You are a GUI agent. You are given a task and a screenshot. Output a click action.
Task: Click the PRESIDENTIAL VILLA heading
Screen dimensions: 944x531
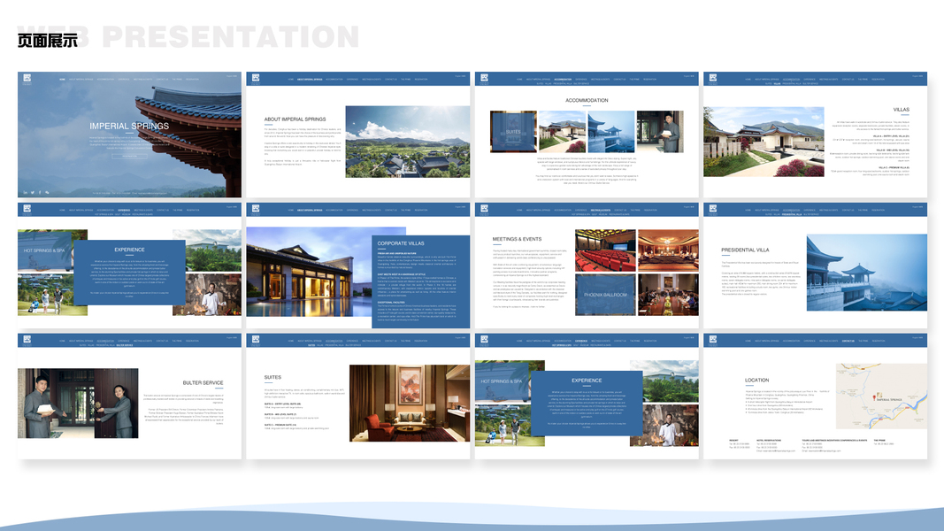pos(745,250)
